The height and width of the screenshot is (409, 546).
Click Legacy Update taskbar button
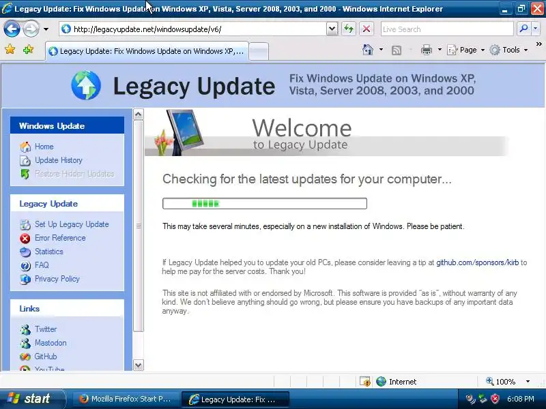(235, 399)
